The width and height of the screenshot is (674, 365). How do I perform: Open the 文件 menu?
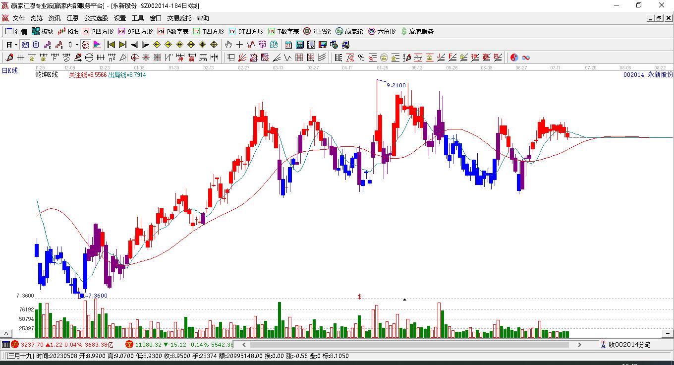click(19, 18)
